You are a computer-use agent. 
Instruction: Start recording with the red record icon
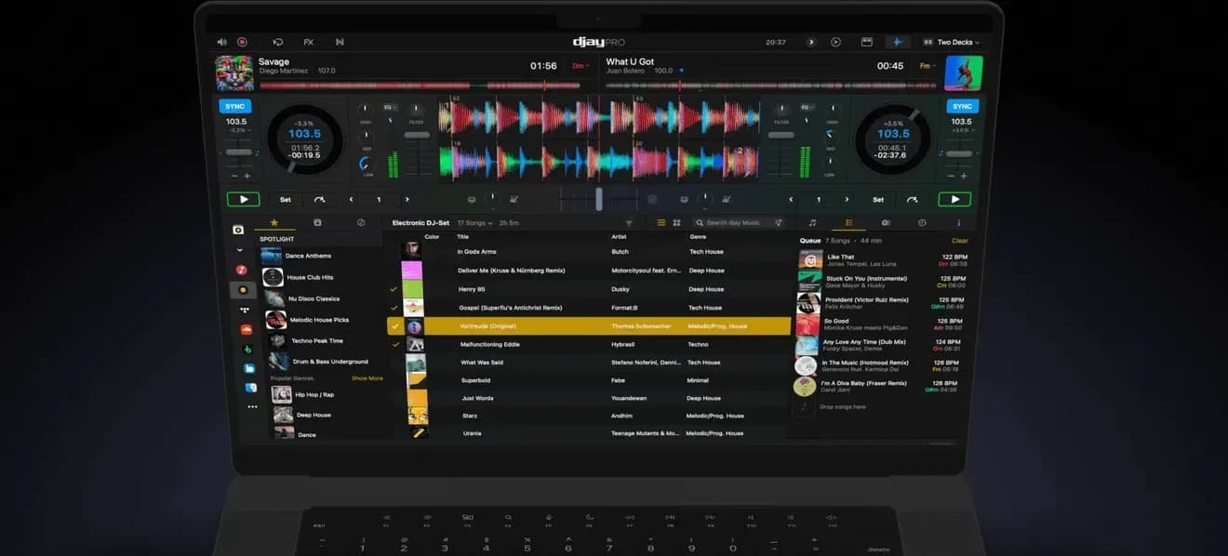242,42
